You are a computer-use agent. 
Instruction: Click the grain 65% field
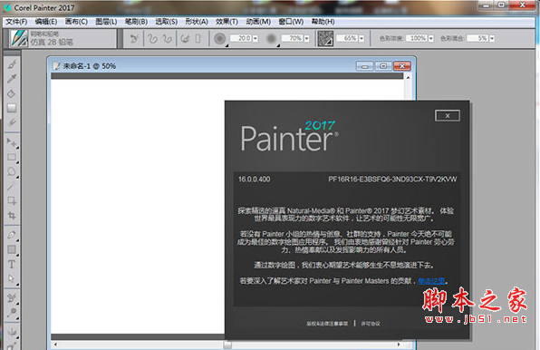click(347, 38)
